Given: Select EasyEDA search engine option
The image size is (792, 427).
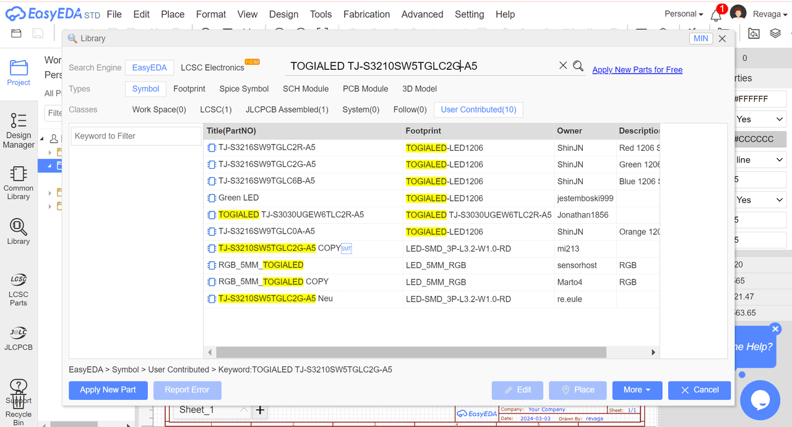Looking at the screenshot, I should 149,68.
